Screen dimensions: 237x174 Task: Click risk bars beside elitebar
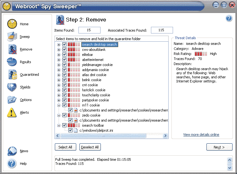tap(74, 55)
